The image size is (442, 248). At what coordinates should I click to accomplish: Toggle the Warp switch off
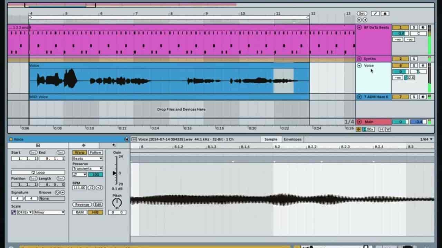click(79, 152)
